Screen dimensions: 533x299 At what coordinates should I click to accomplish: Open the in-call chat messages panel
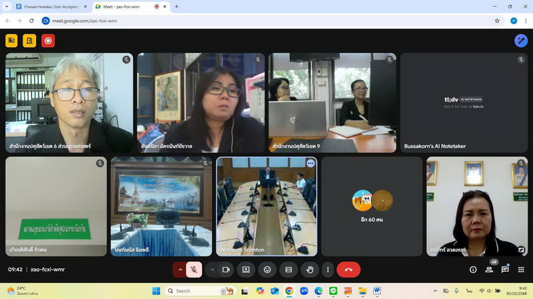coord(506,270)
